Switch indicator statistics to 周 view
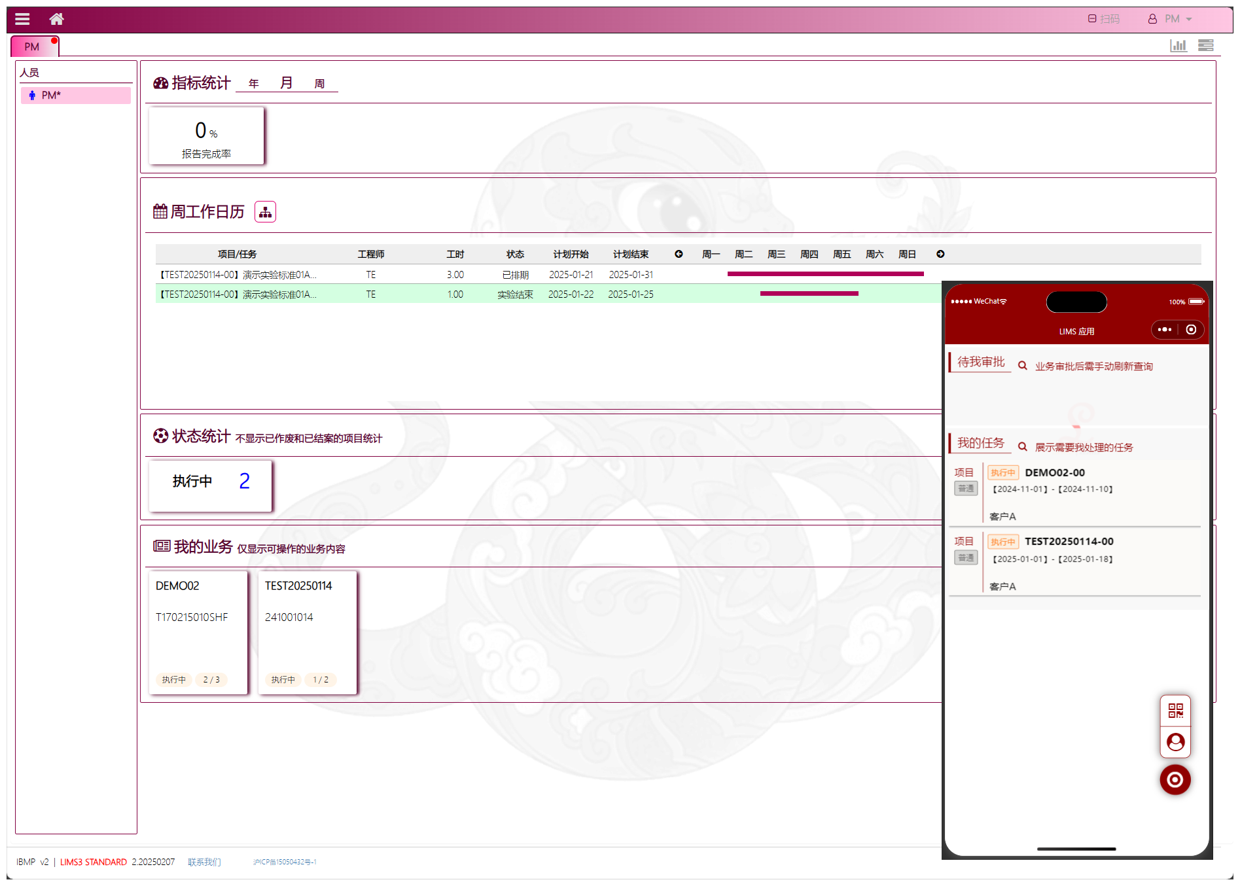The width and height of the screenshot is (1240, 886). pos(319,84)
